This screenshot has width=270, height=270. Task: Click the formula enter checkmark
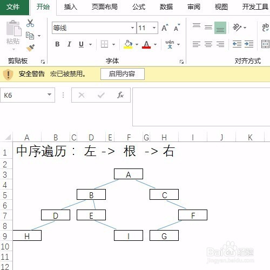coord(101,95)
